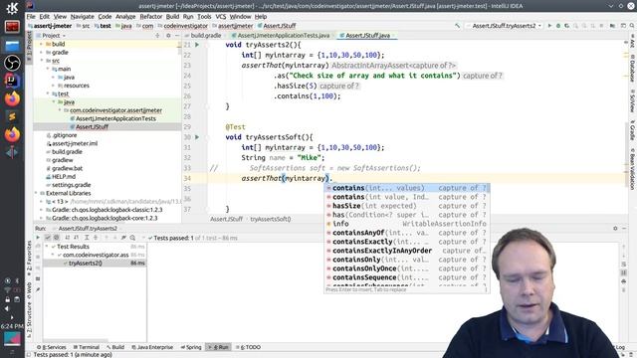Toggle Show Ignored tests in Run toolbar
Image resolution: width=637 pixels, height=358 pixels.
56,238
